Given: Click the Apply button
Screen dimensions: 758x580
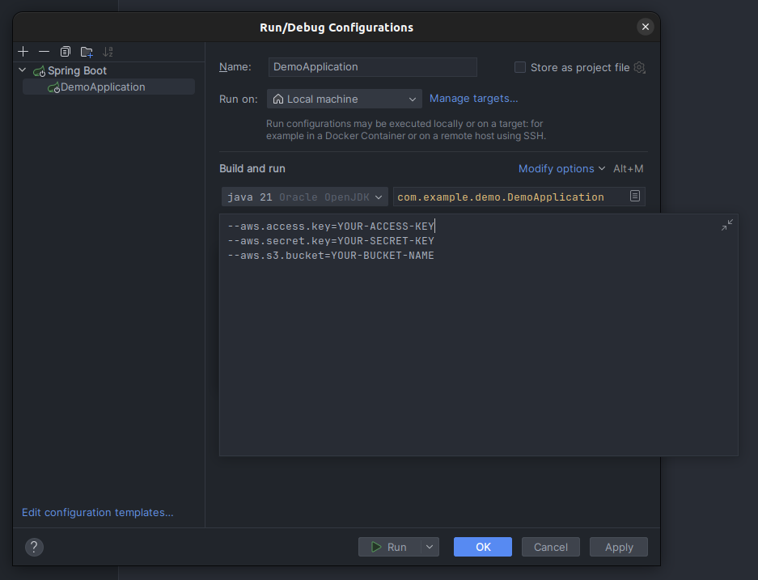Looking at the screenshot, I should pyautogui.click(x=619, y=547).
